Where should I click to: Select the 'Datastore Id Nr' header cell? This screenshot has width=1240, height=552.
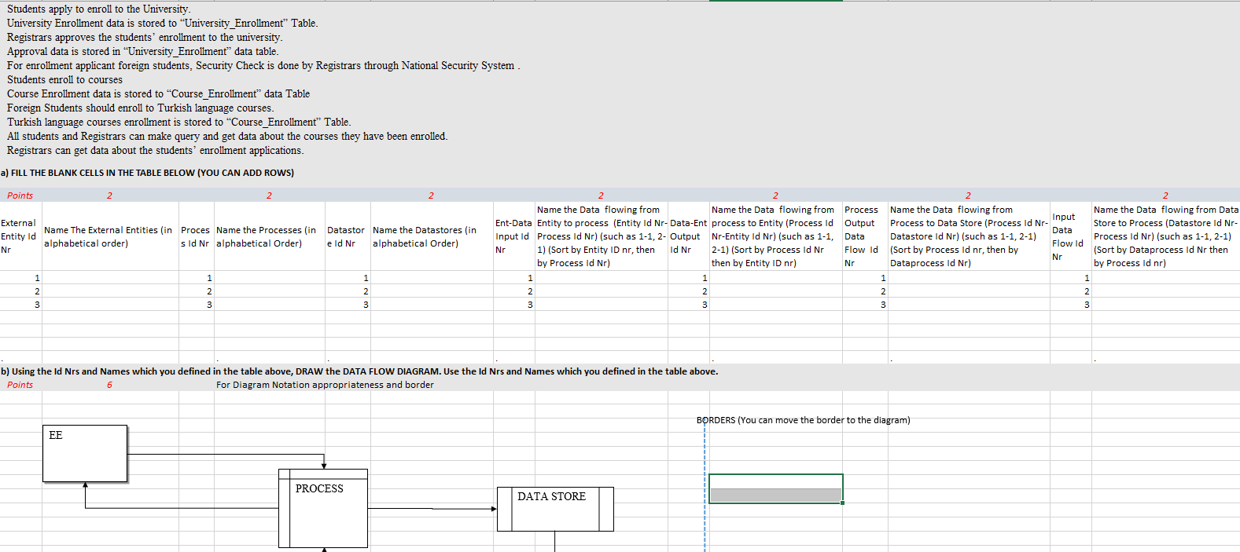(348, 236)
